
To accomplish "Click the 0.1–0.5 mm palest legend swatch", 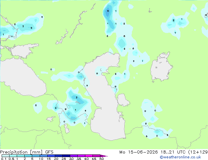I will tap(6, 156).
